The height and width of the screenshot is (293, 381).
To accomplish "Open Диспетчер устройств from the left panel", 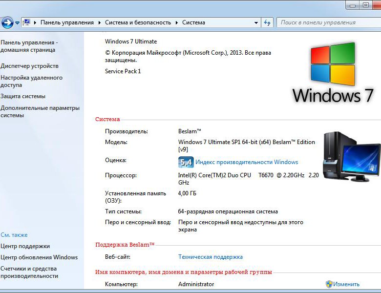I will click(x=29, y=66).
